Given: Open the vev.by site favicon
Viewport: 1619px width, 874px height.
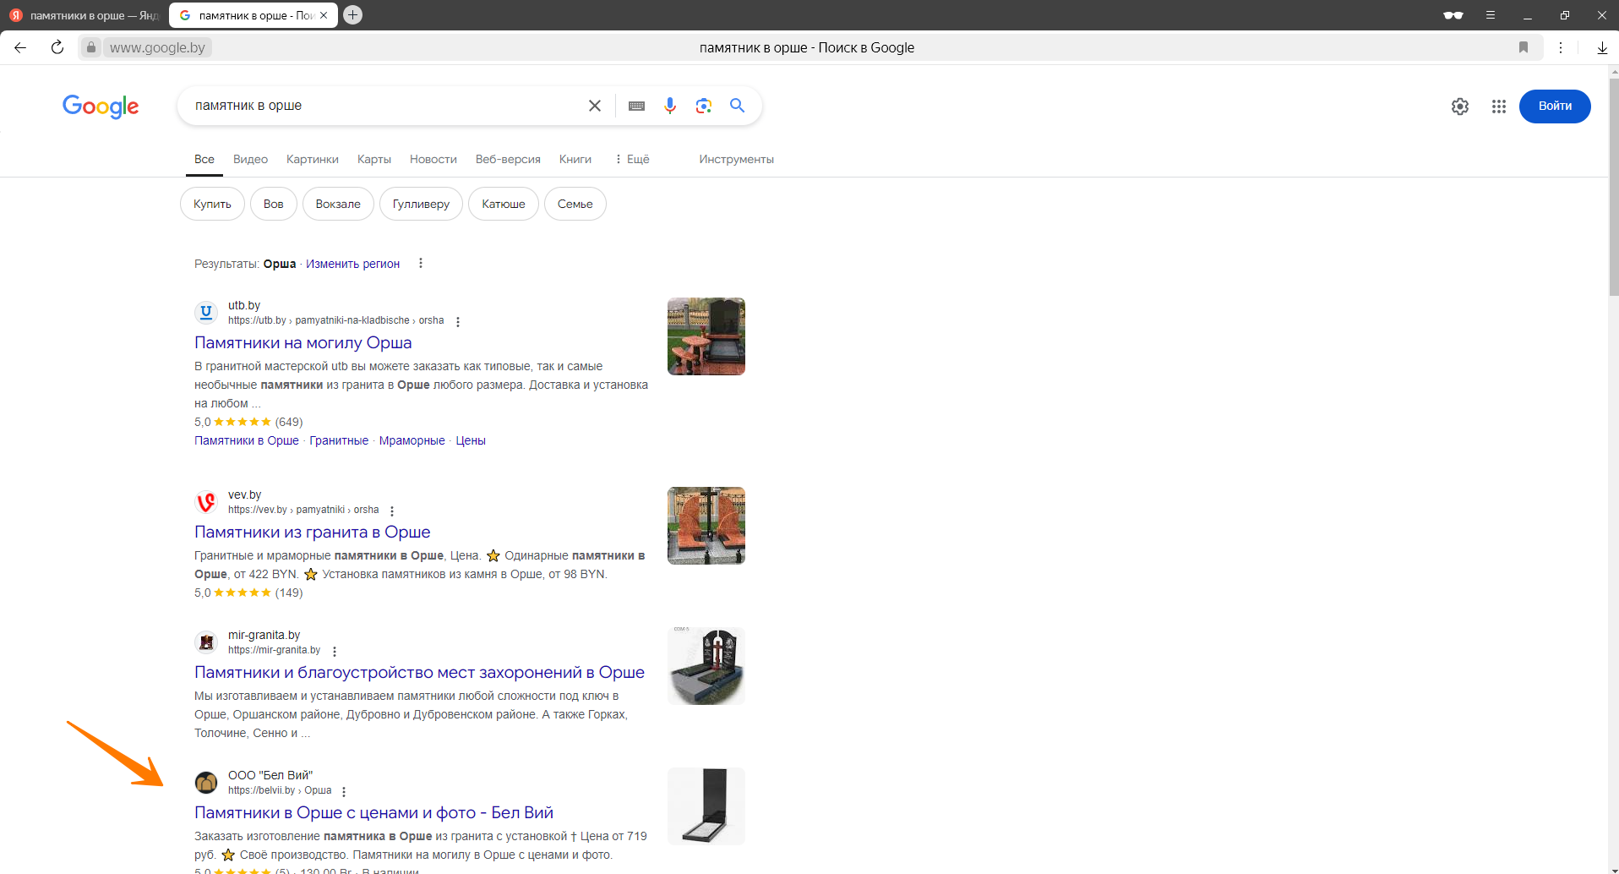Looking at the screenshot, I should tap(206, 502).
